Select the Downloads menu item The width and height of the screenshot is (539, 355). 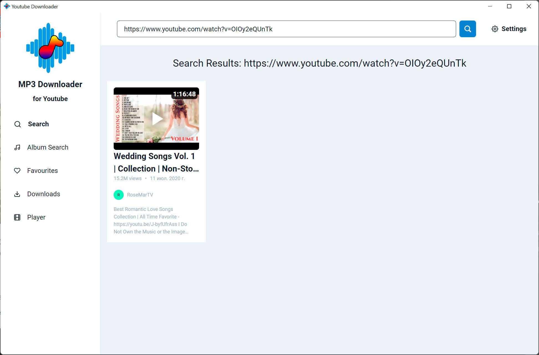pyautogui.click(x=44, y=194)
